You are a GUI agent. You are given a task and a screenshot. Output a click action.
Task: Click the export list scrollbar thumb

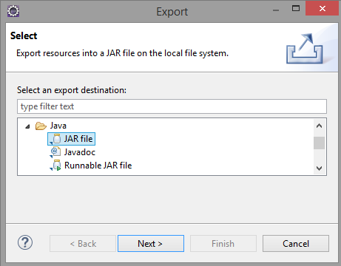pyautogui.click(x=319, y=143)
